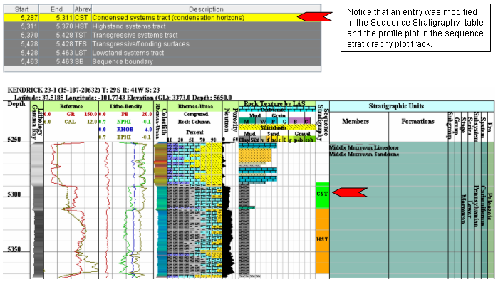Click the green CST block in plot
The width and height of the screenshot is (498, 282).
tap(322, 195)
